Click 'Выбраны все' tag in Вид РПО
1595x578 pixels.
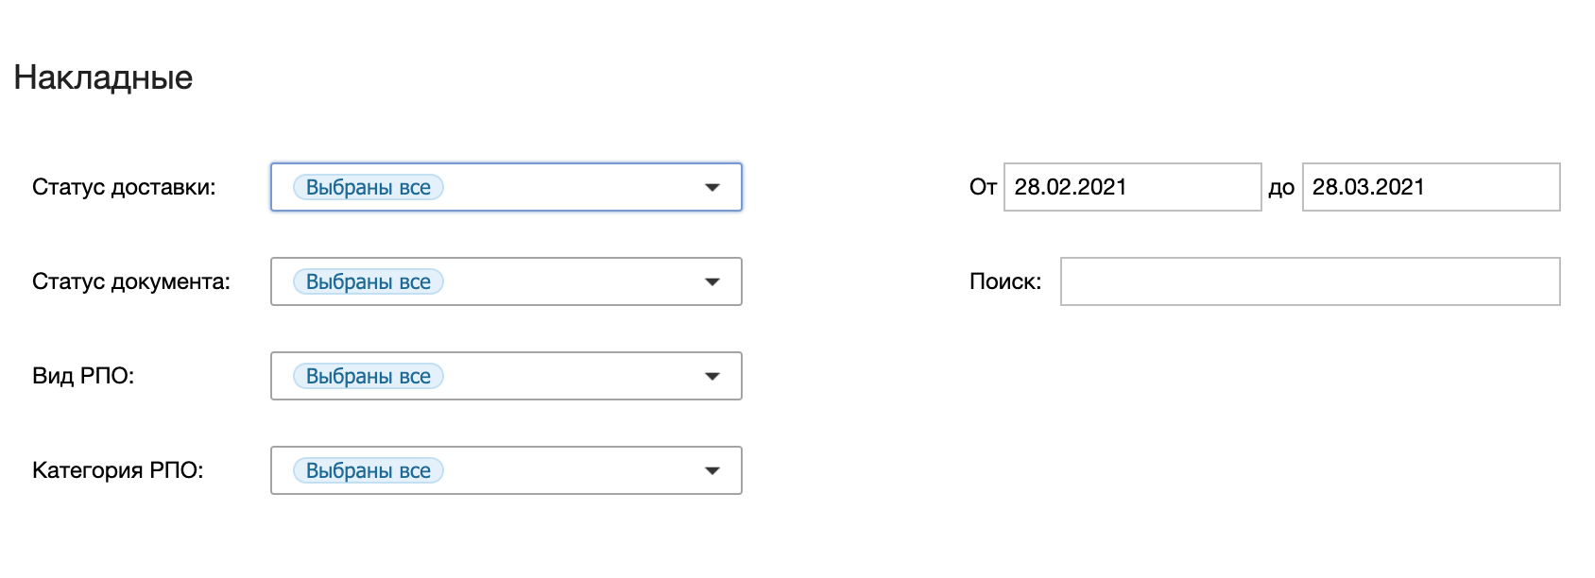click(369, 377)
